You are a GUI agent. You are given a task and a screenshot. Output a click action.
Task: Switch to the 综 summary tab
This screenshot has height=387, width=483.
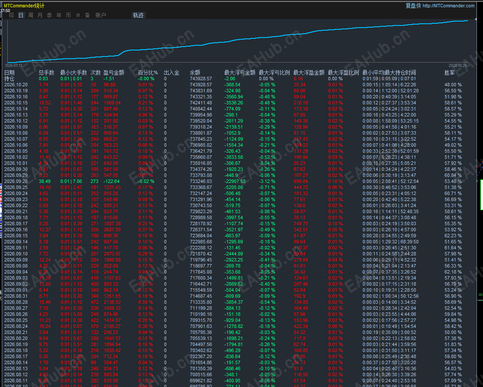pos(11,15)
